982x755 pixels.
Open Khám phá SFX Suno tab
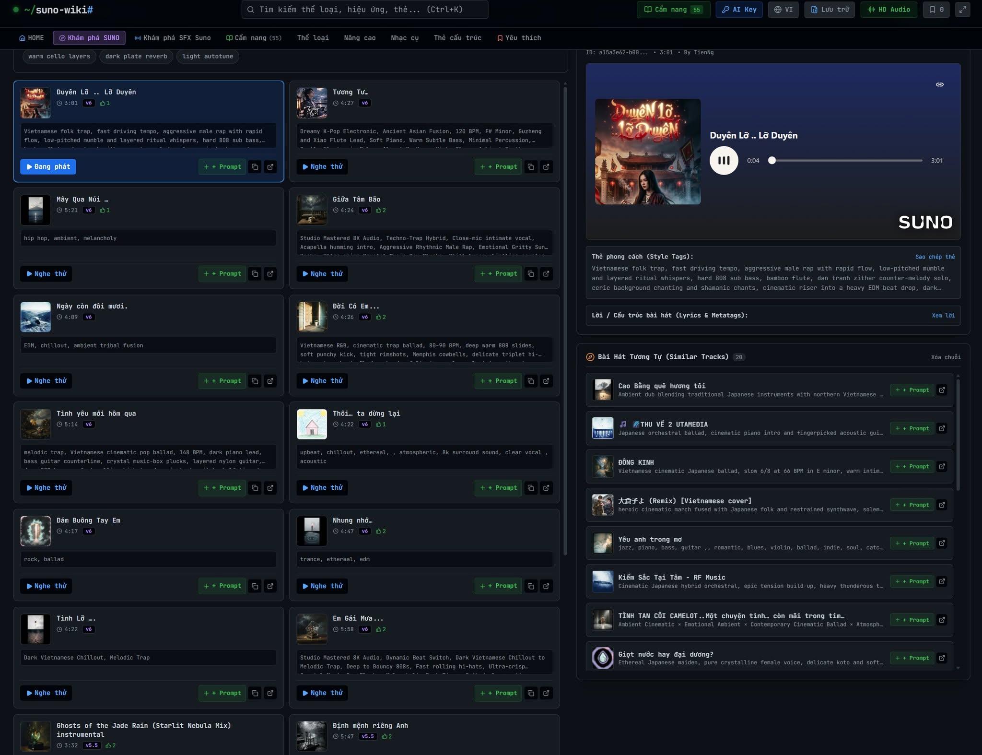173,38
